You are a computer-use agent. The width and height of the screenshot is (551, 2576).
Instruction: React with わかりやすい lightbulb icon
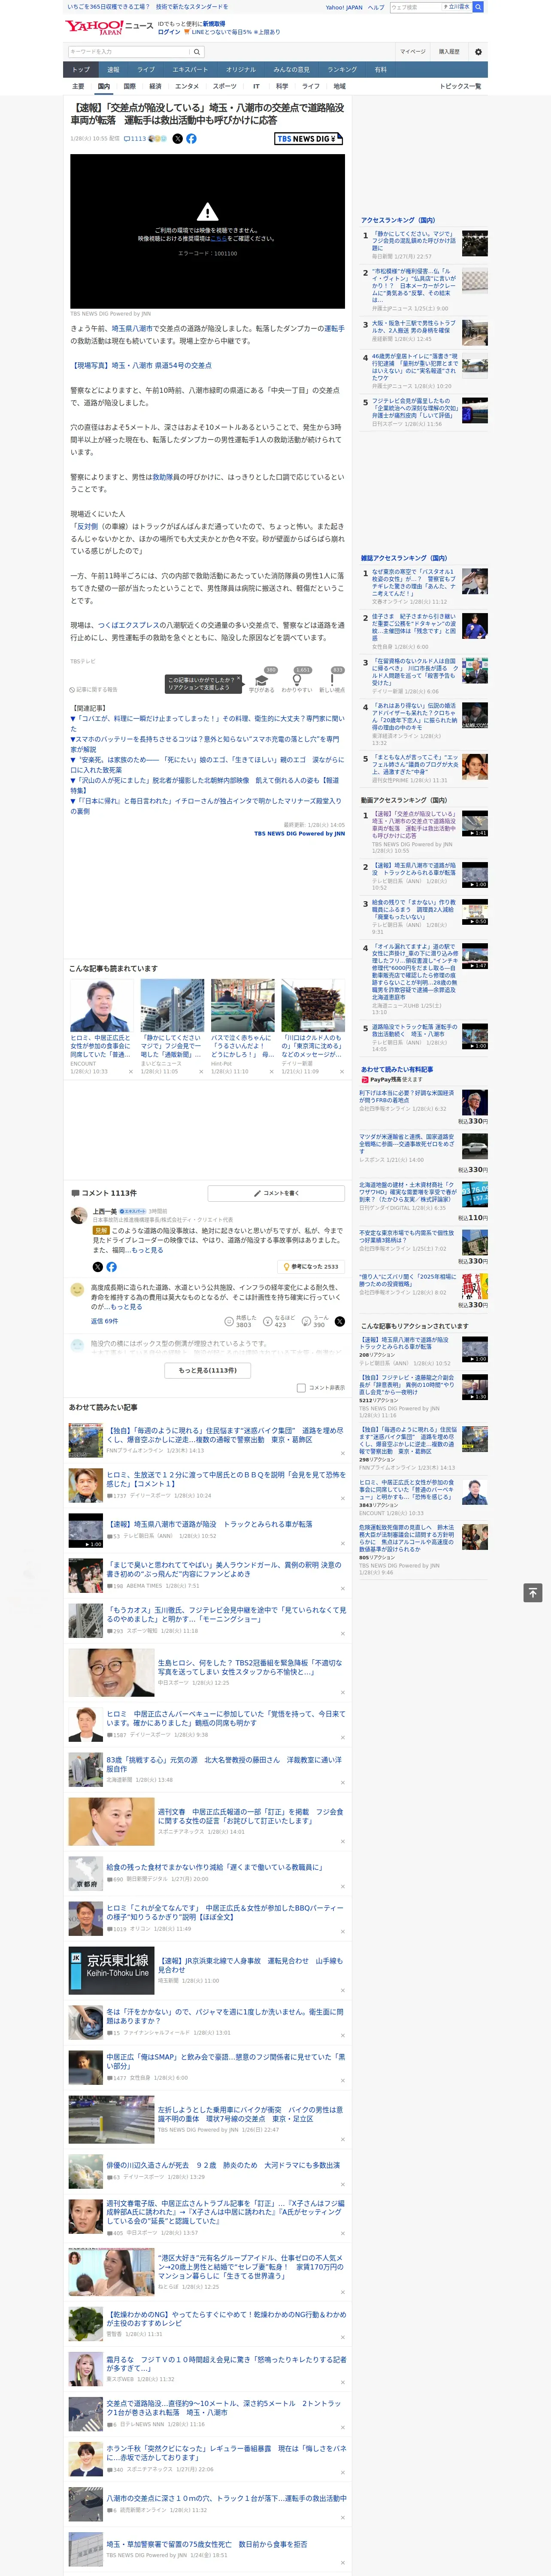coord(296,679)
